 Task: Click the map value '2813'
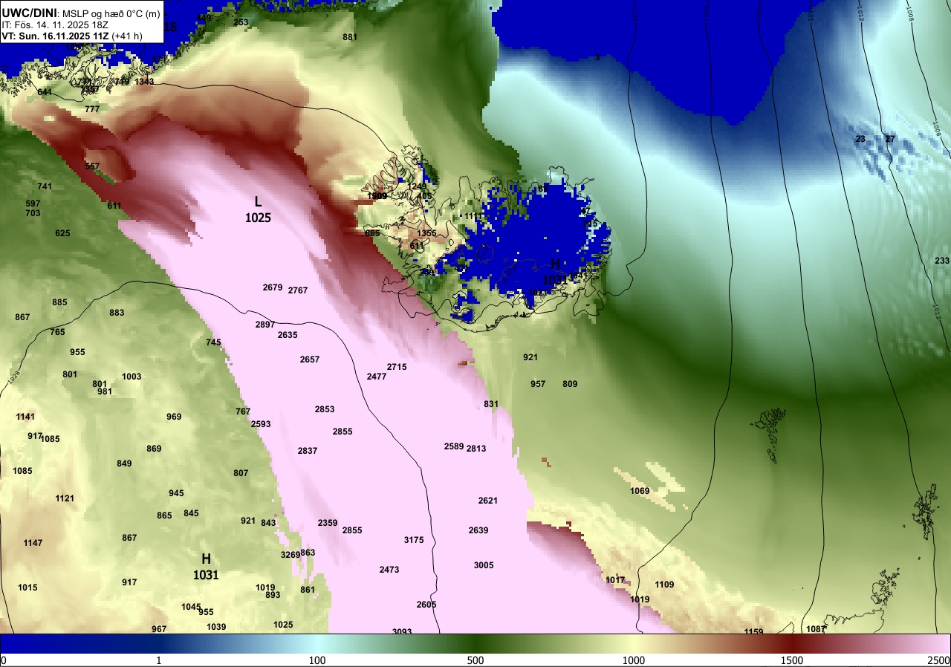tap(476, 449)
